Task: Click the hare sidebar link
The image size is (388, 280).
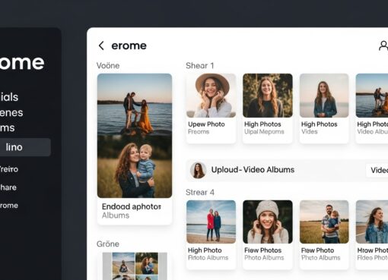Action: click(x=8, y=187)
